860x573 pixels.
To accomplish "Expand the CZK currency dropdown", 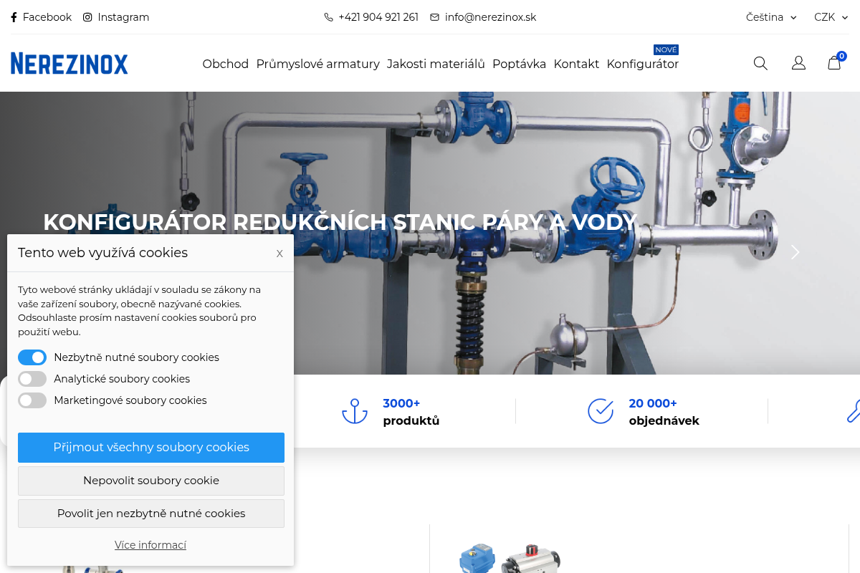I will (830, 17).
